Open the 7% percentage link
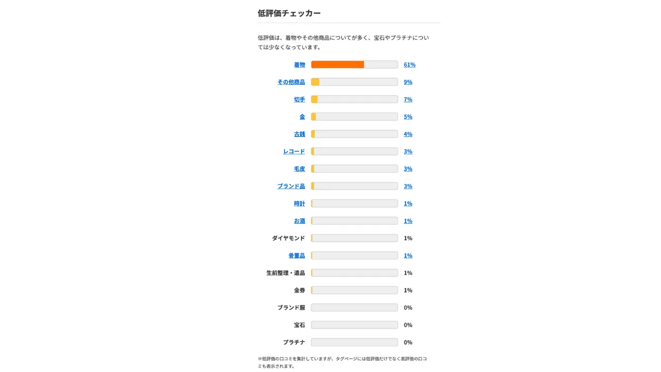Screen dimensions: 661x372 (408, 99)
